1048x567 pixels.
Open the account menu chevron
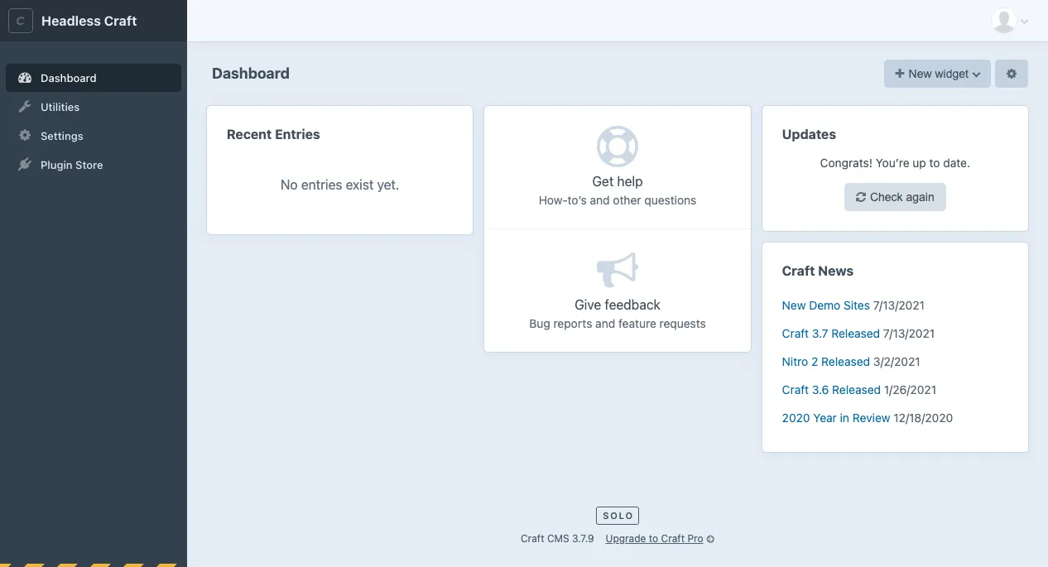tap(1025, 22)
